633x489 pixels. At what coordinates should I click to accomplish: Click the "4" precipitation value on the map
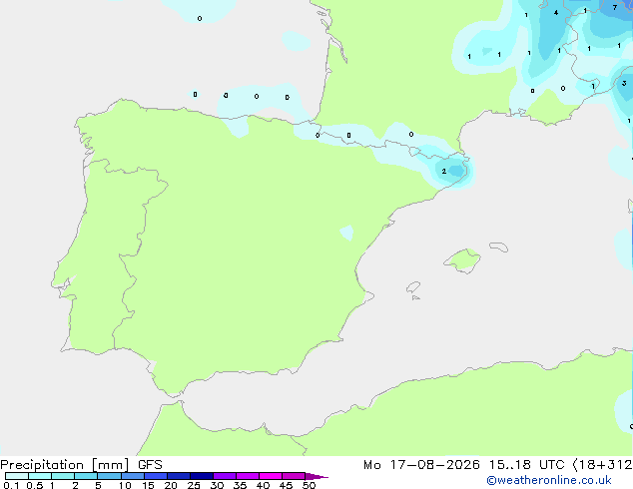(556, 13)
